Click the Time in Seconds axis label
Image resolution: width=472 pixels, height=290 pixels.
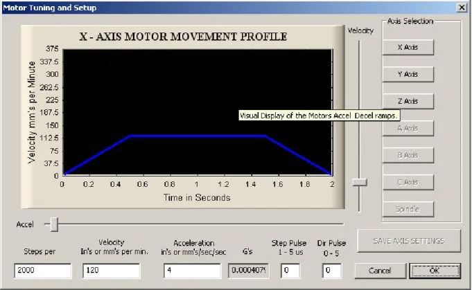(197, 198)
